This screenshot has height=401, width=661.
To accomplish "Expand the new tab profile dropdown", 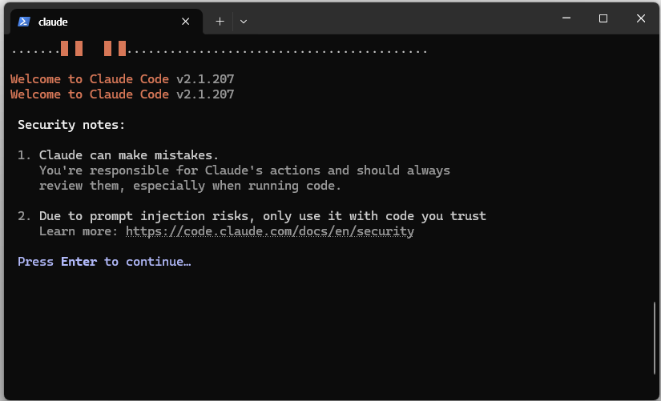I will pyautogui.click(x=244, y=22).
